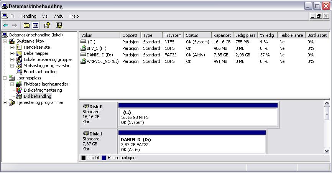
Task: Click the 491 MB capacity cell
Action: point(220,61)
